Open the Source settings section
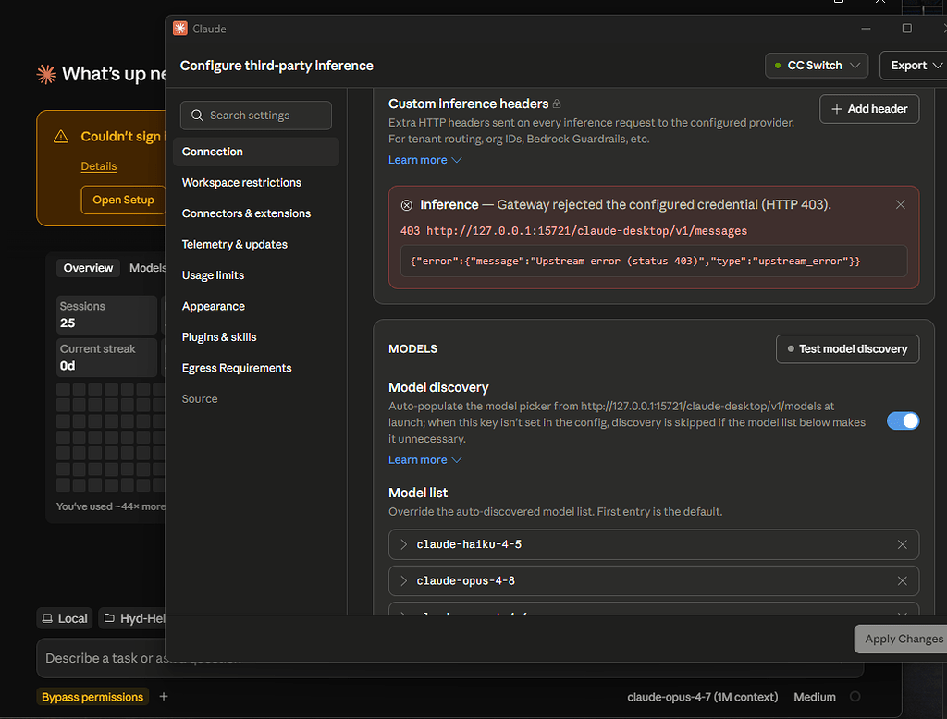The image size is (947, 719). [256, 398]
